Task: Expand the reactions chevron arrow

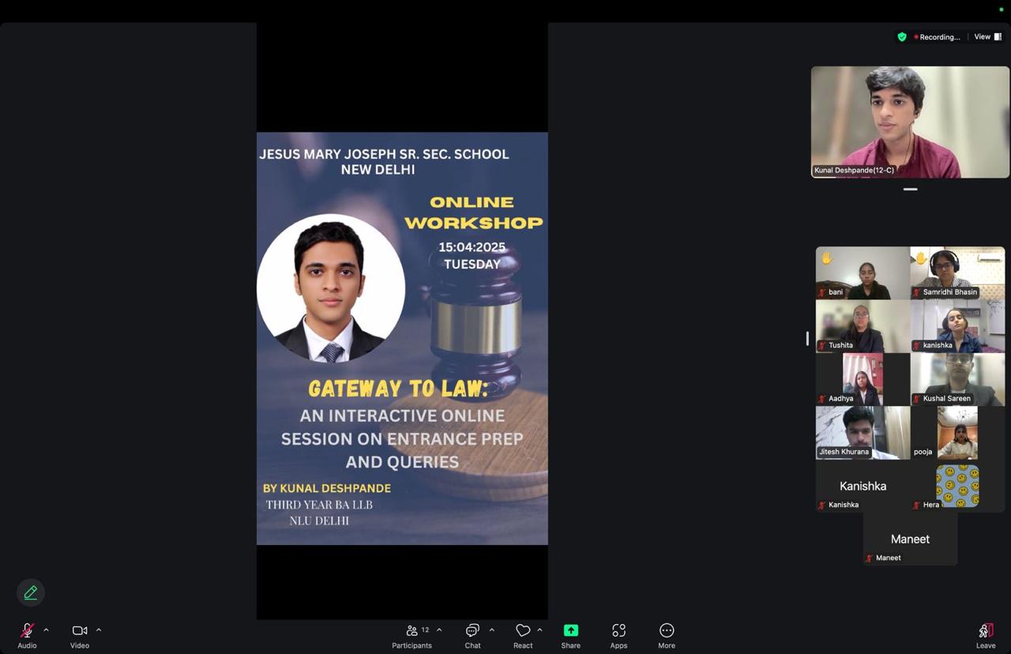Action: tap(540, 630)
